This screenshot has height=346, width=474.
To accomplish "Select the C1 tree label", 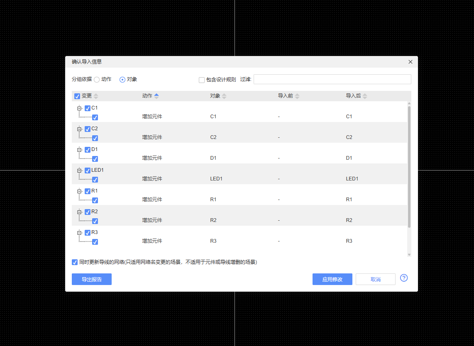I will coord(94,108).
